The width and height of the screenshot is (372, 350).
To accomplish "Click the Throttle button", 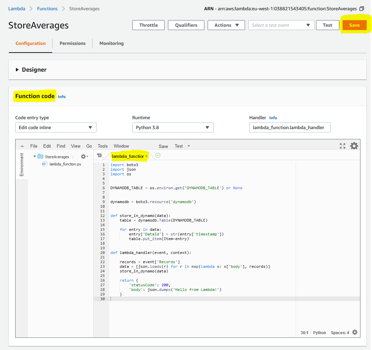I will pos(148,25).
